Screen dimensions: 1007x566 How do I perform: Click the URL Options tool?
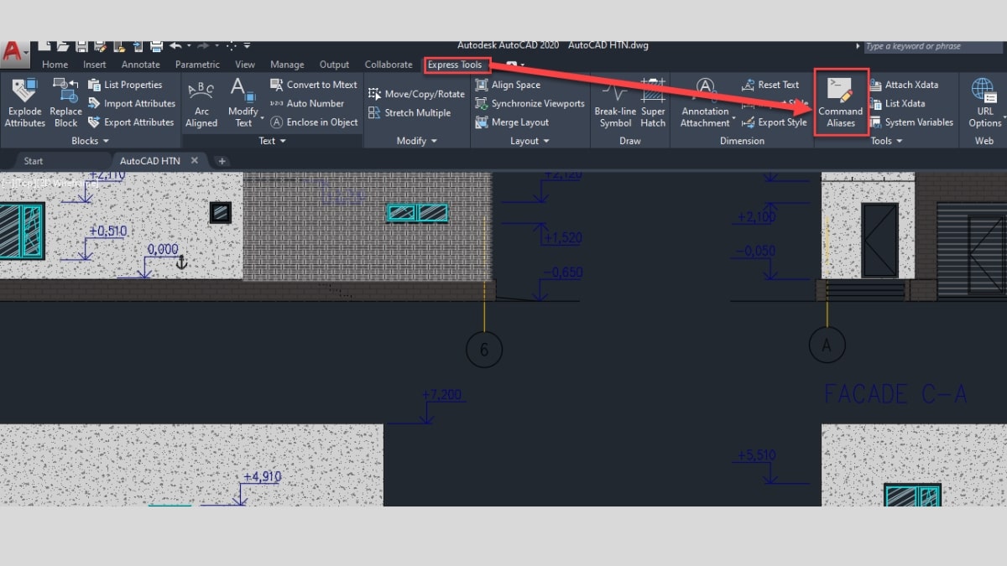984,103
